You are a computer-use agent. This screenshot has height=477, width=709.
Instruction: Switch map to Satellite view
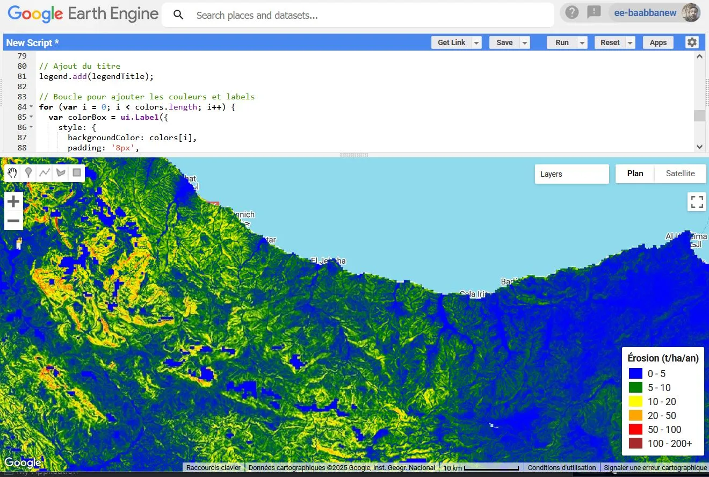point(680,173)
